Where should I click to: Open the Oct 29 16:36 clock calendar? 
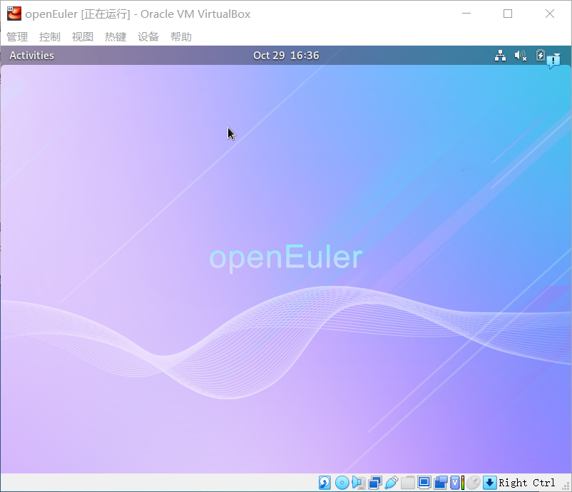[x=286, y=56]
